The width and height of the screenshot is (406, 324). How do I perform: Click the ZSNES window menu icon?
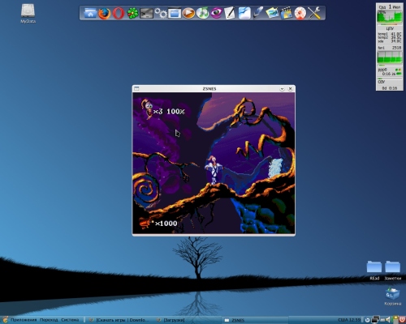[136, 88]
